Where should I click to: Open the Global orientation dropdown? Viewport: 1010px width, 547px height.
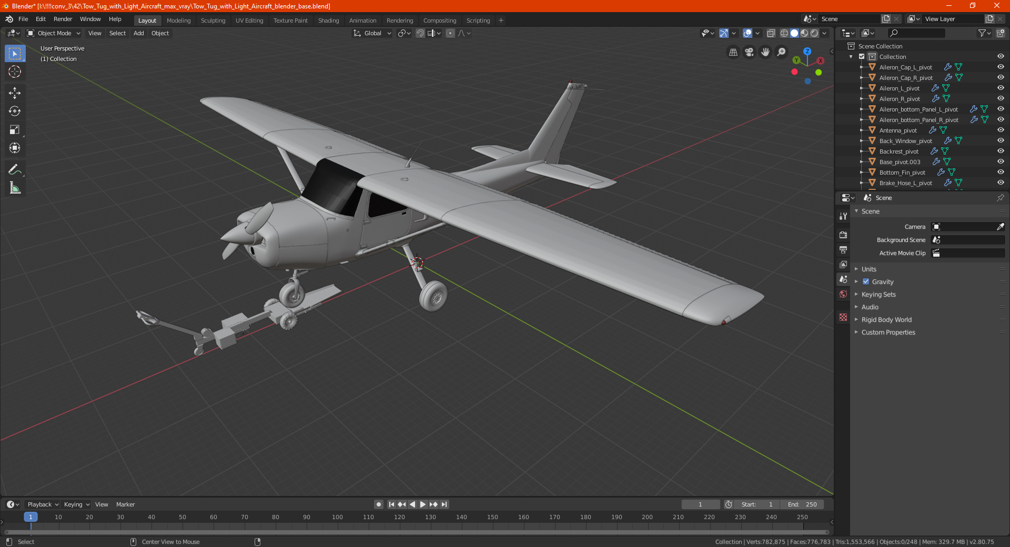pos(372,33)
